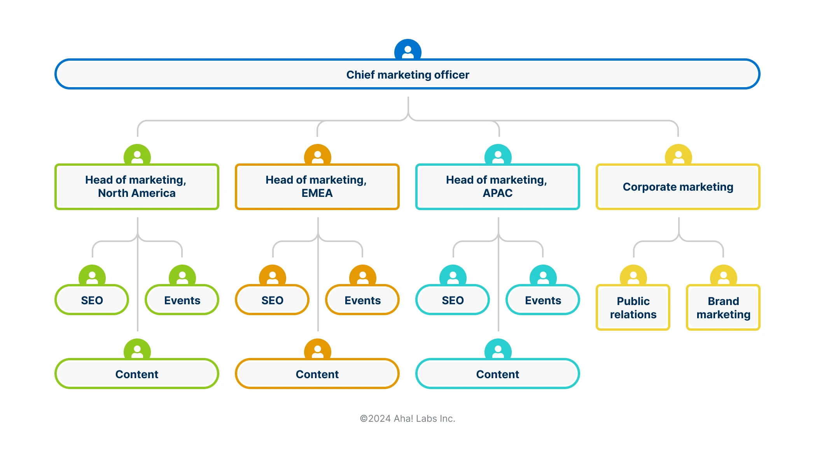Screen dimensions: 815x463
Task: Select Head of marketing, North America box
Action: point(137,187)
